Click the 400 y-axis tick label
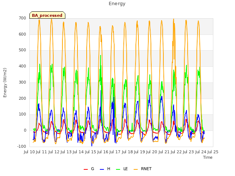Image resolution: width=235 pixels, height=176 pixels. point(22,66)
